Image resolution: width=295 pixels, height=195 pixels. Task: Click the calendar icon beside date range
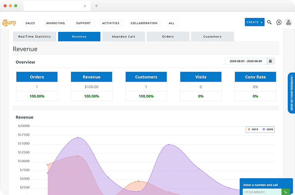coord(270,61)
